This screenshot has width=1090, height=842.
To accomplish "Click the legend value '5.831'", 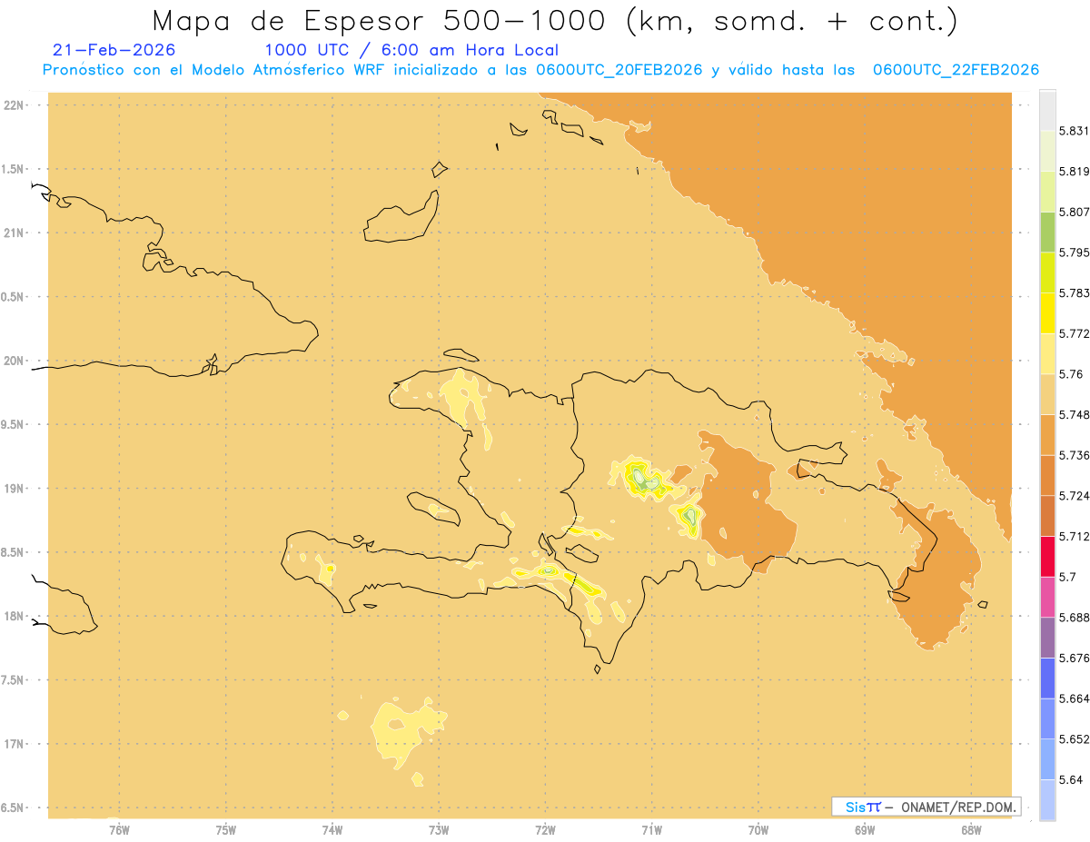I will [1074, 131].
